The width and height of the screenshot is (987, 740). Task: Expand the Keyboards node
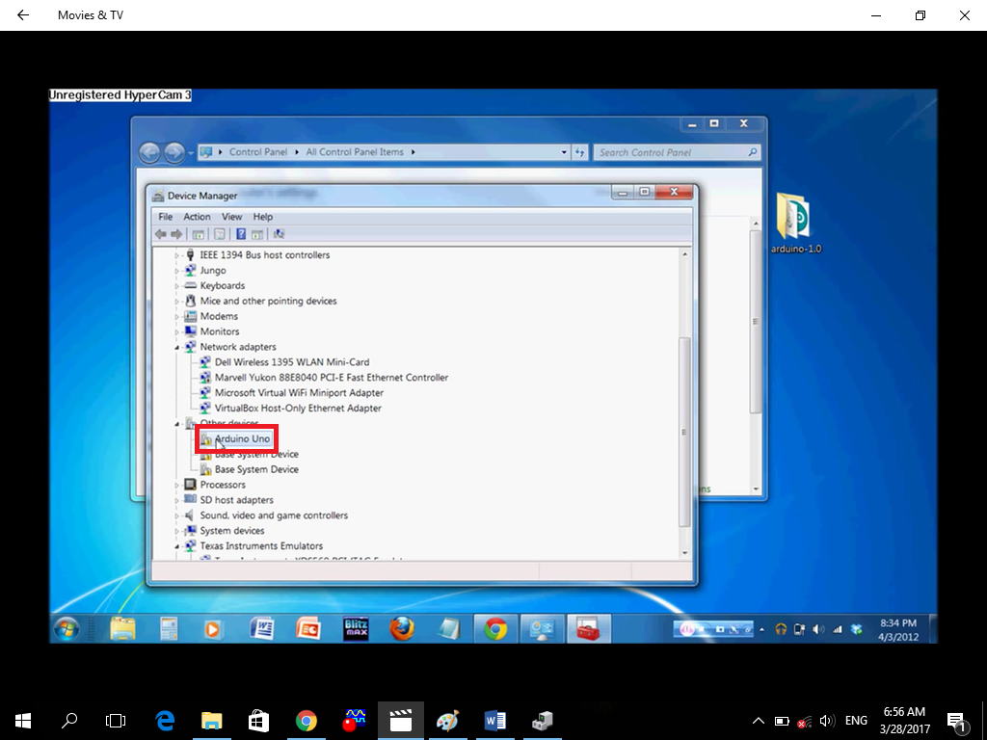[177, 286]
